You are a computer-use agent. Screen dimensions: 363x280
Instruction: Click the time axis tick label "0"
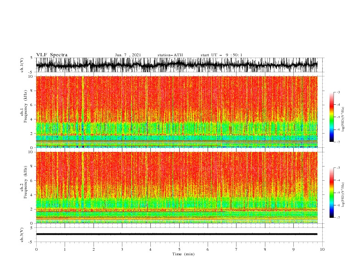point(36,249)
